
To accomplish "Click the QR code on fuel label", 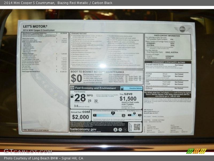I will click(137, 127).
